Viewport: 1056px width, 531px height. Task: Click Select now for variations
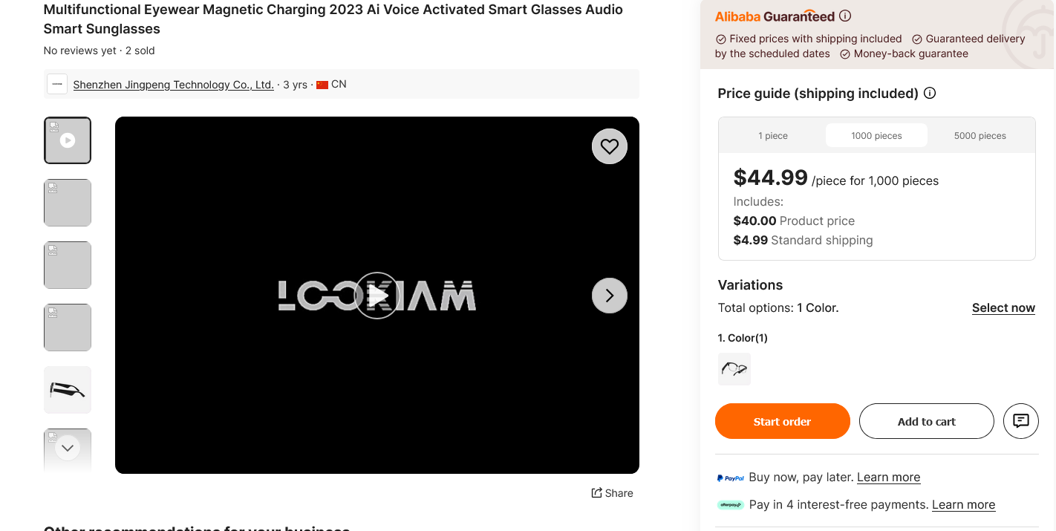[x=1003, y=308]
